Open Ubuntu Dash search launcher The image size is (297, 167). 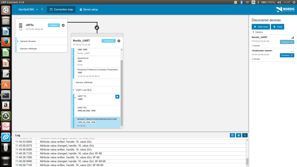[x=6, y=10]
